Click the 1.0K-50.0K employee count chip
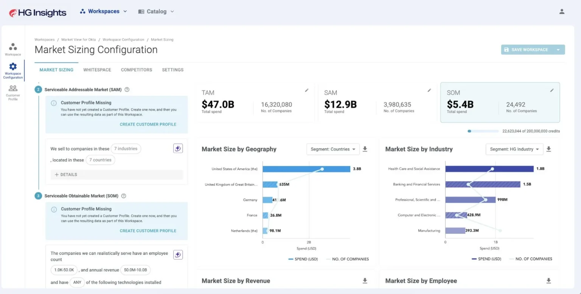The width and height of the screenshot is (581, 294). coord(64,270)
